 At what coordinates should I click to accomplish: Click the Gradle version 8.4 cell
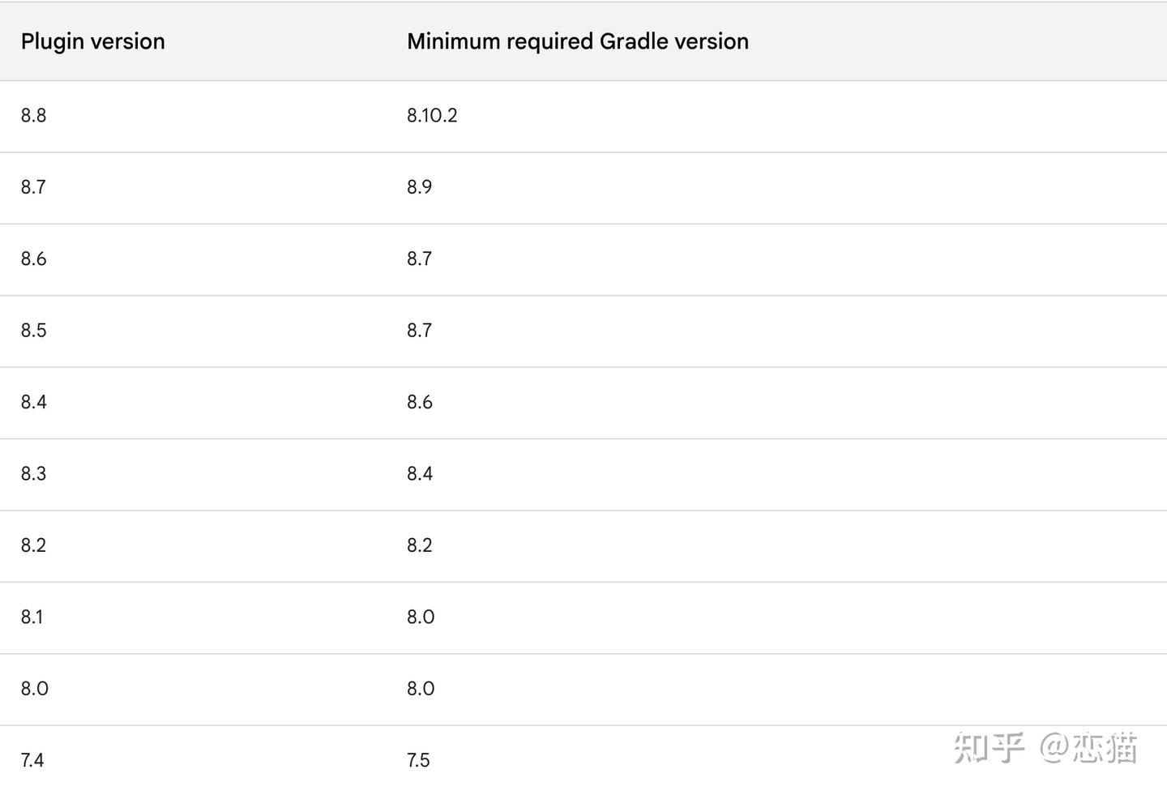click(420, 474)
